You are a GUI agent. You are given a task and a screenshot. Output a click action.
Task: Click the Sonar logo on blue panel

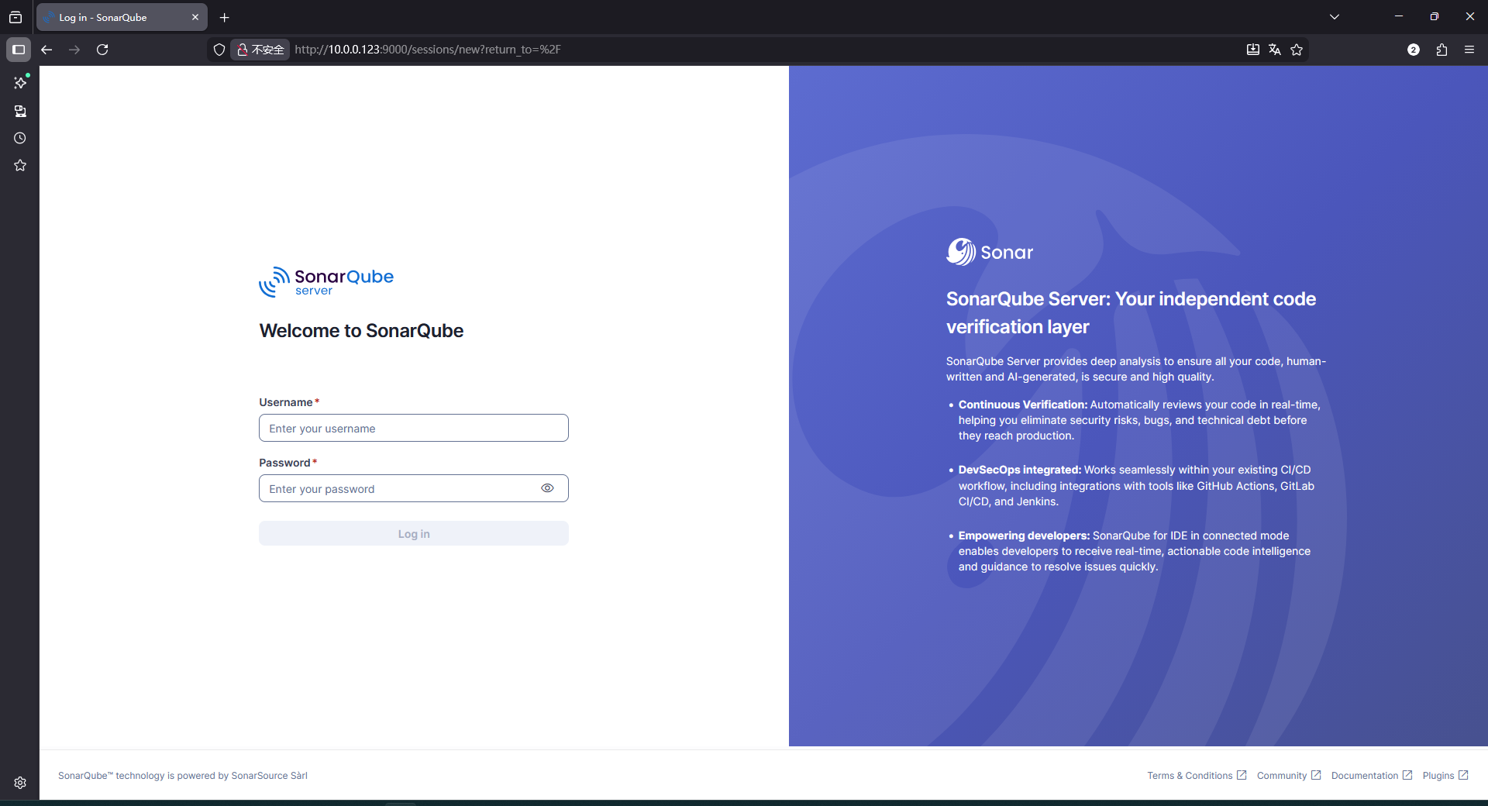990,252
